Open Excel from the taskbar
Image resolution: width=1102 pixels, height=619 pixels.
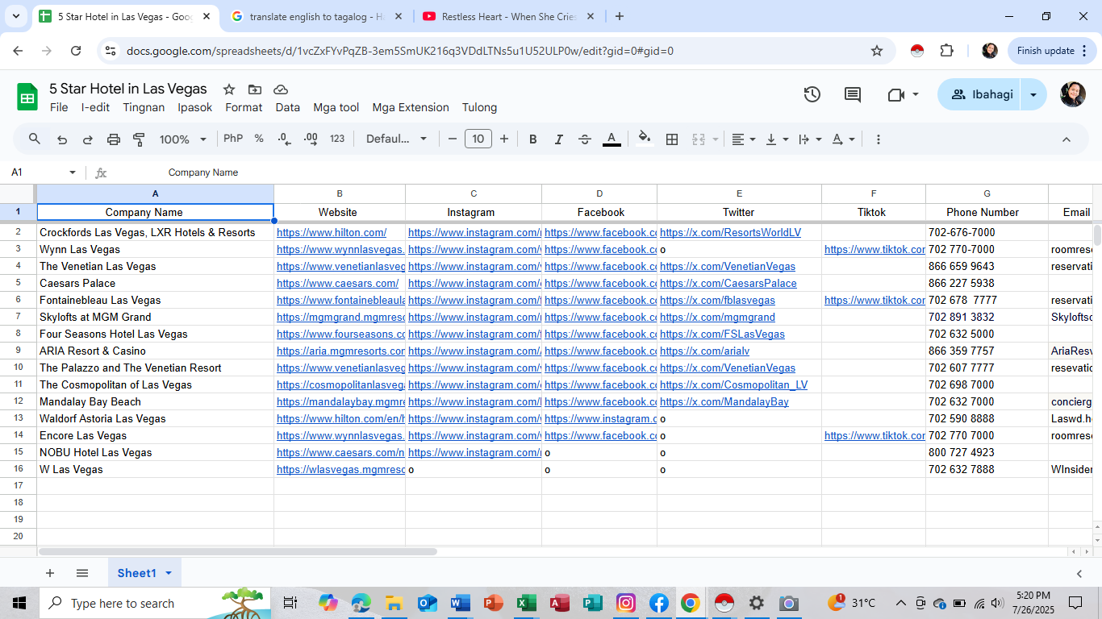tap(526, 603)
